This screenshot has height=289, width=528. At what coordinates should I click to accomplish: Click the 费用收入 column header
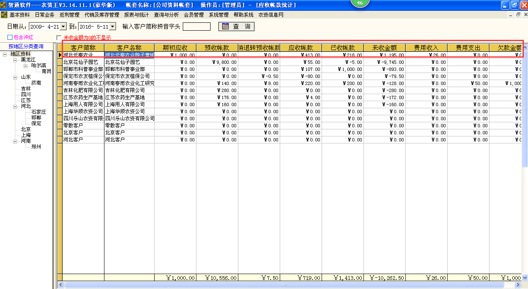pos(426,48)
